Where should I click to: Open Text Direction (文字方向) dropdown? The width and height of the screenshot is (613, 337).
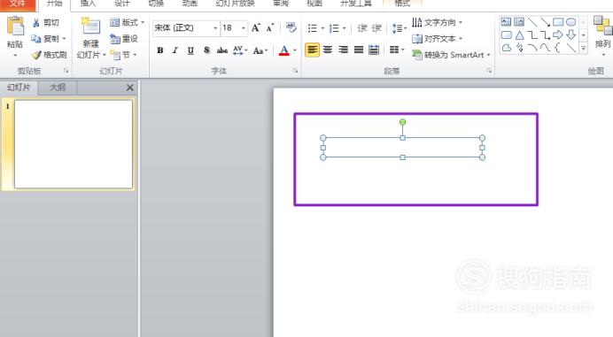tap(437, 22)
